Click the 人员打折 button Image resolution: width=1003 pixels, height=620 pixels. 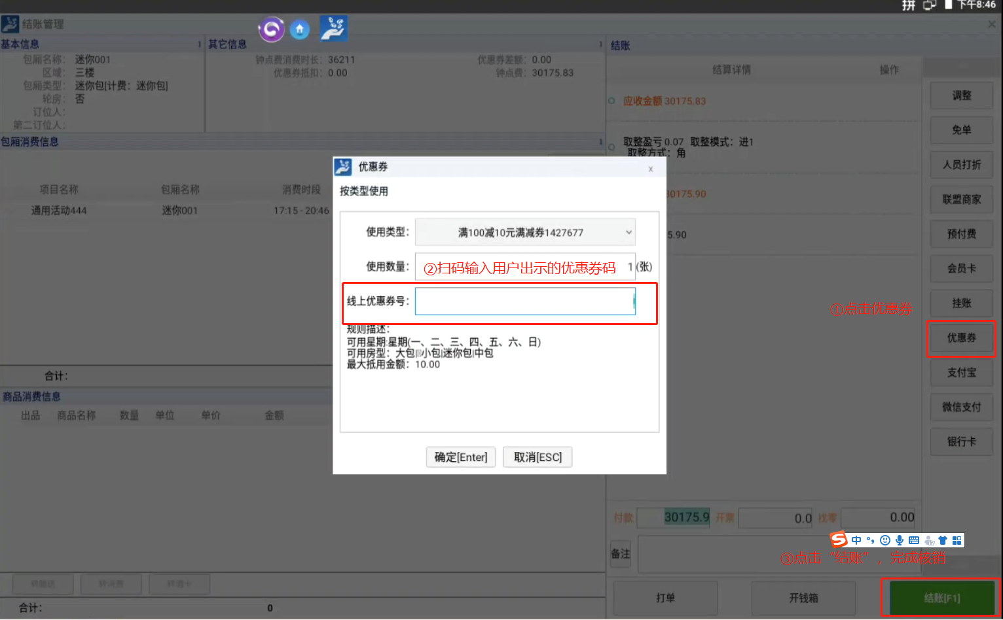pyautogui.click(x=962, y=165)
